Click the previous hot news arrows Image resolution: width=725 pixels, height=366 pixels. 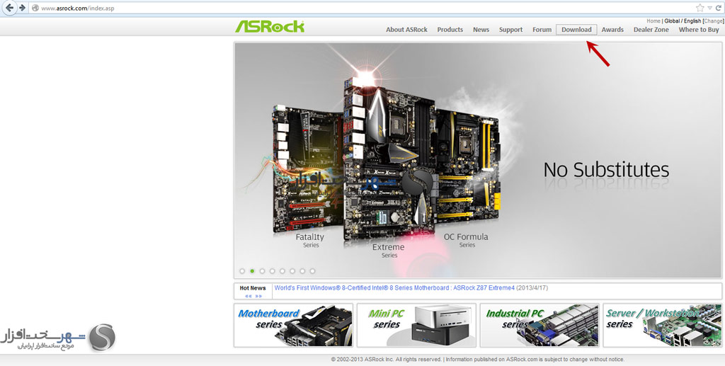[249, 296]
